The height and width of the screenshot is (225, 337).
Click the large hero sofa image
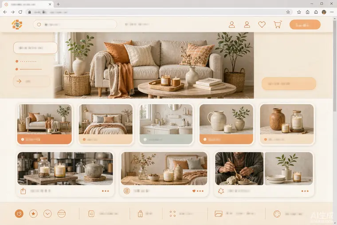(x=154, y=65)
